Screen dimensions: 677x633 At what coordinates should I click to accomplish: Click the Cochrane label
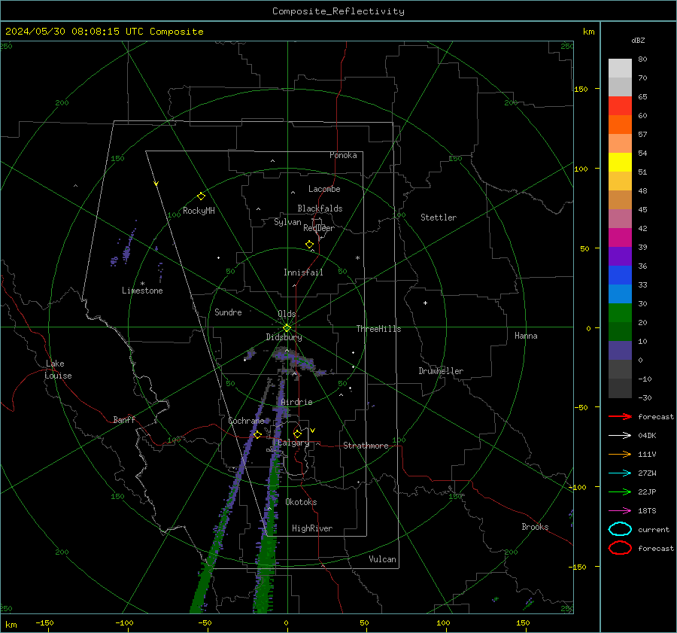click(x=246, y=421)
